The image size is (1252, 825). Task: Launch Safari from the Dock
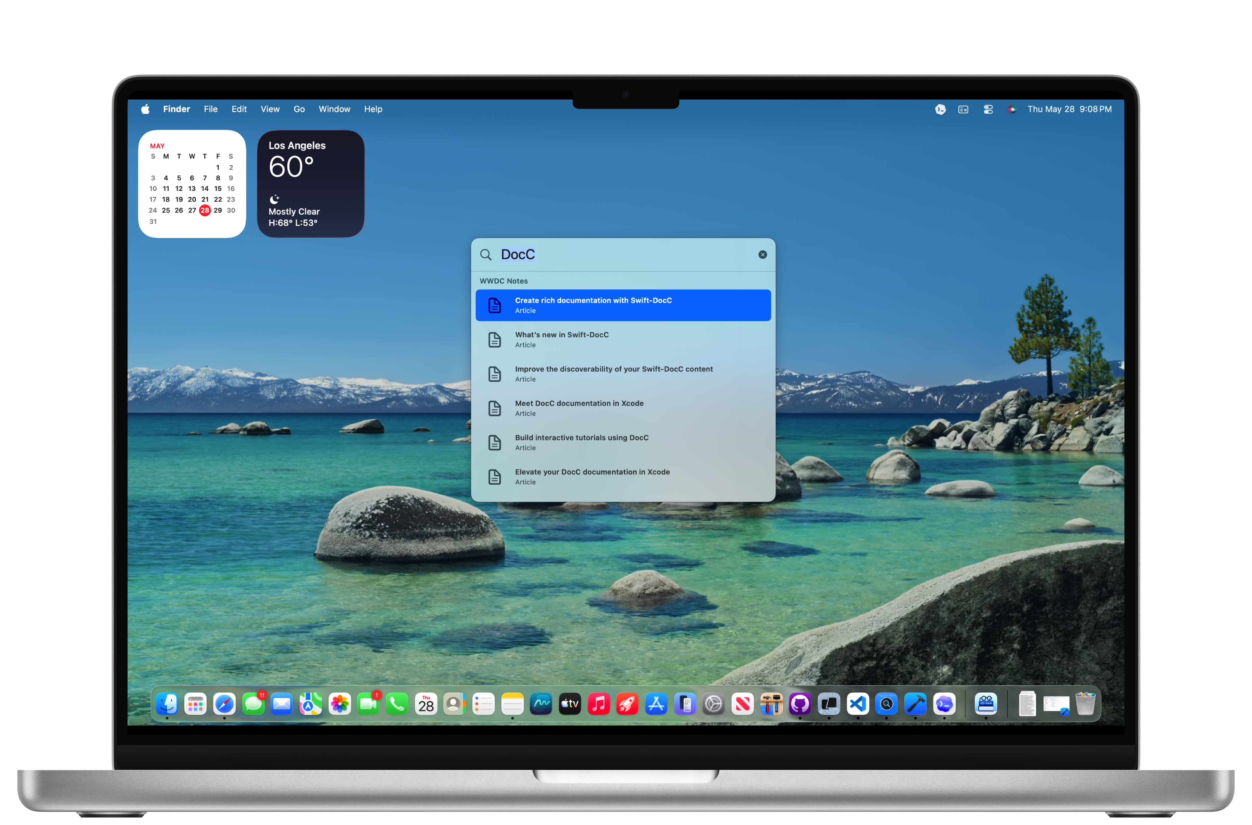pos(224,704)
